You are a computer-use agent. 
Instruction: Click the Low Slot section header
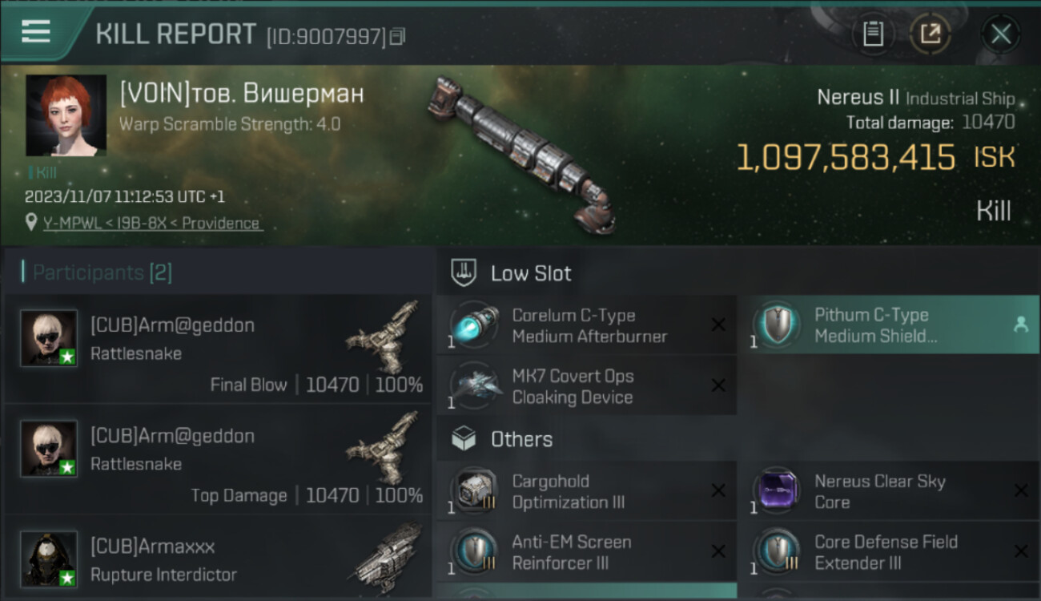531,273
